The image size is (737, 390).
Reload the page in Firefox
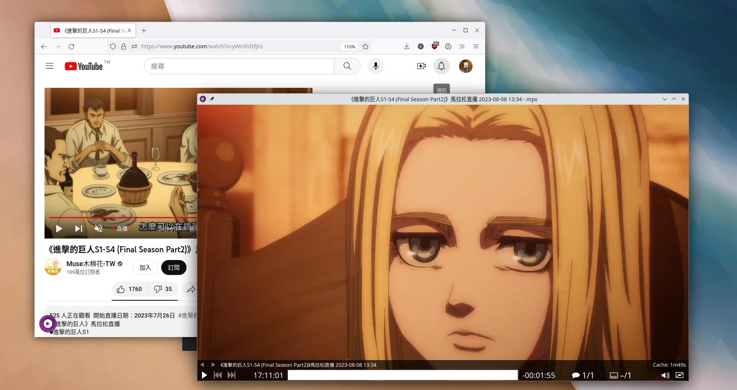(71, 46)
